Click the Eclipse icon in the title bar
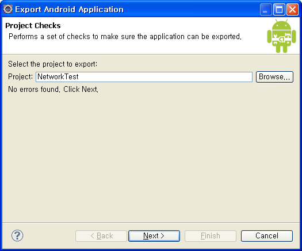This screenshot has height=251, width=302. [8, 9]
